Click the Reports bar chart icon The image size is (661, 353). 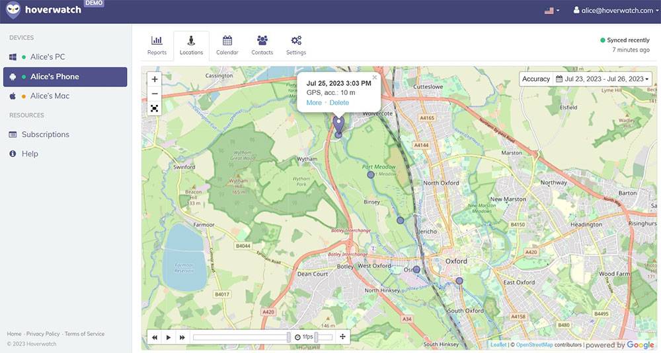click(157, 40)
